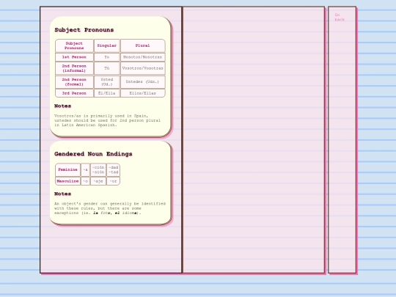The image size is (396, 297).
Task: Click the '-a' ending cell
Action: 85,169
